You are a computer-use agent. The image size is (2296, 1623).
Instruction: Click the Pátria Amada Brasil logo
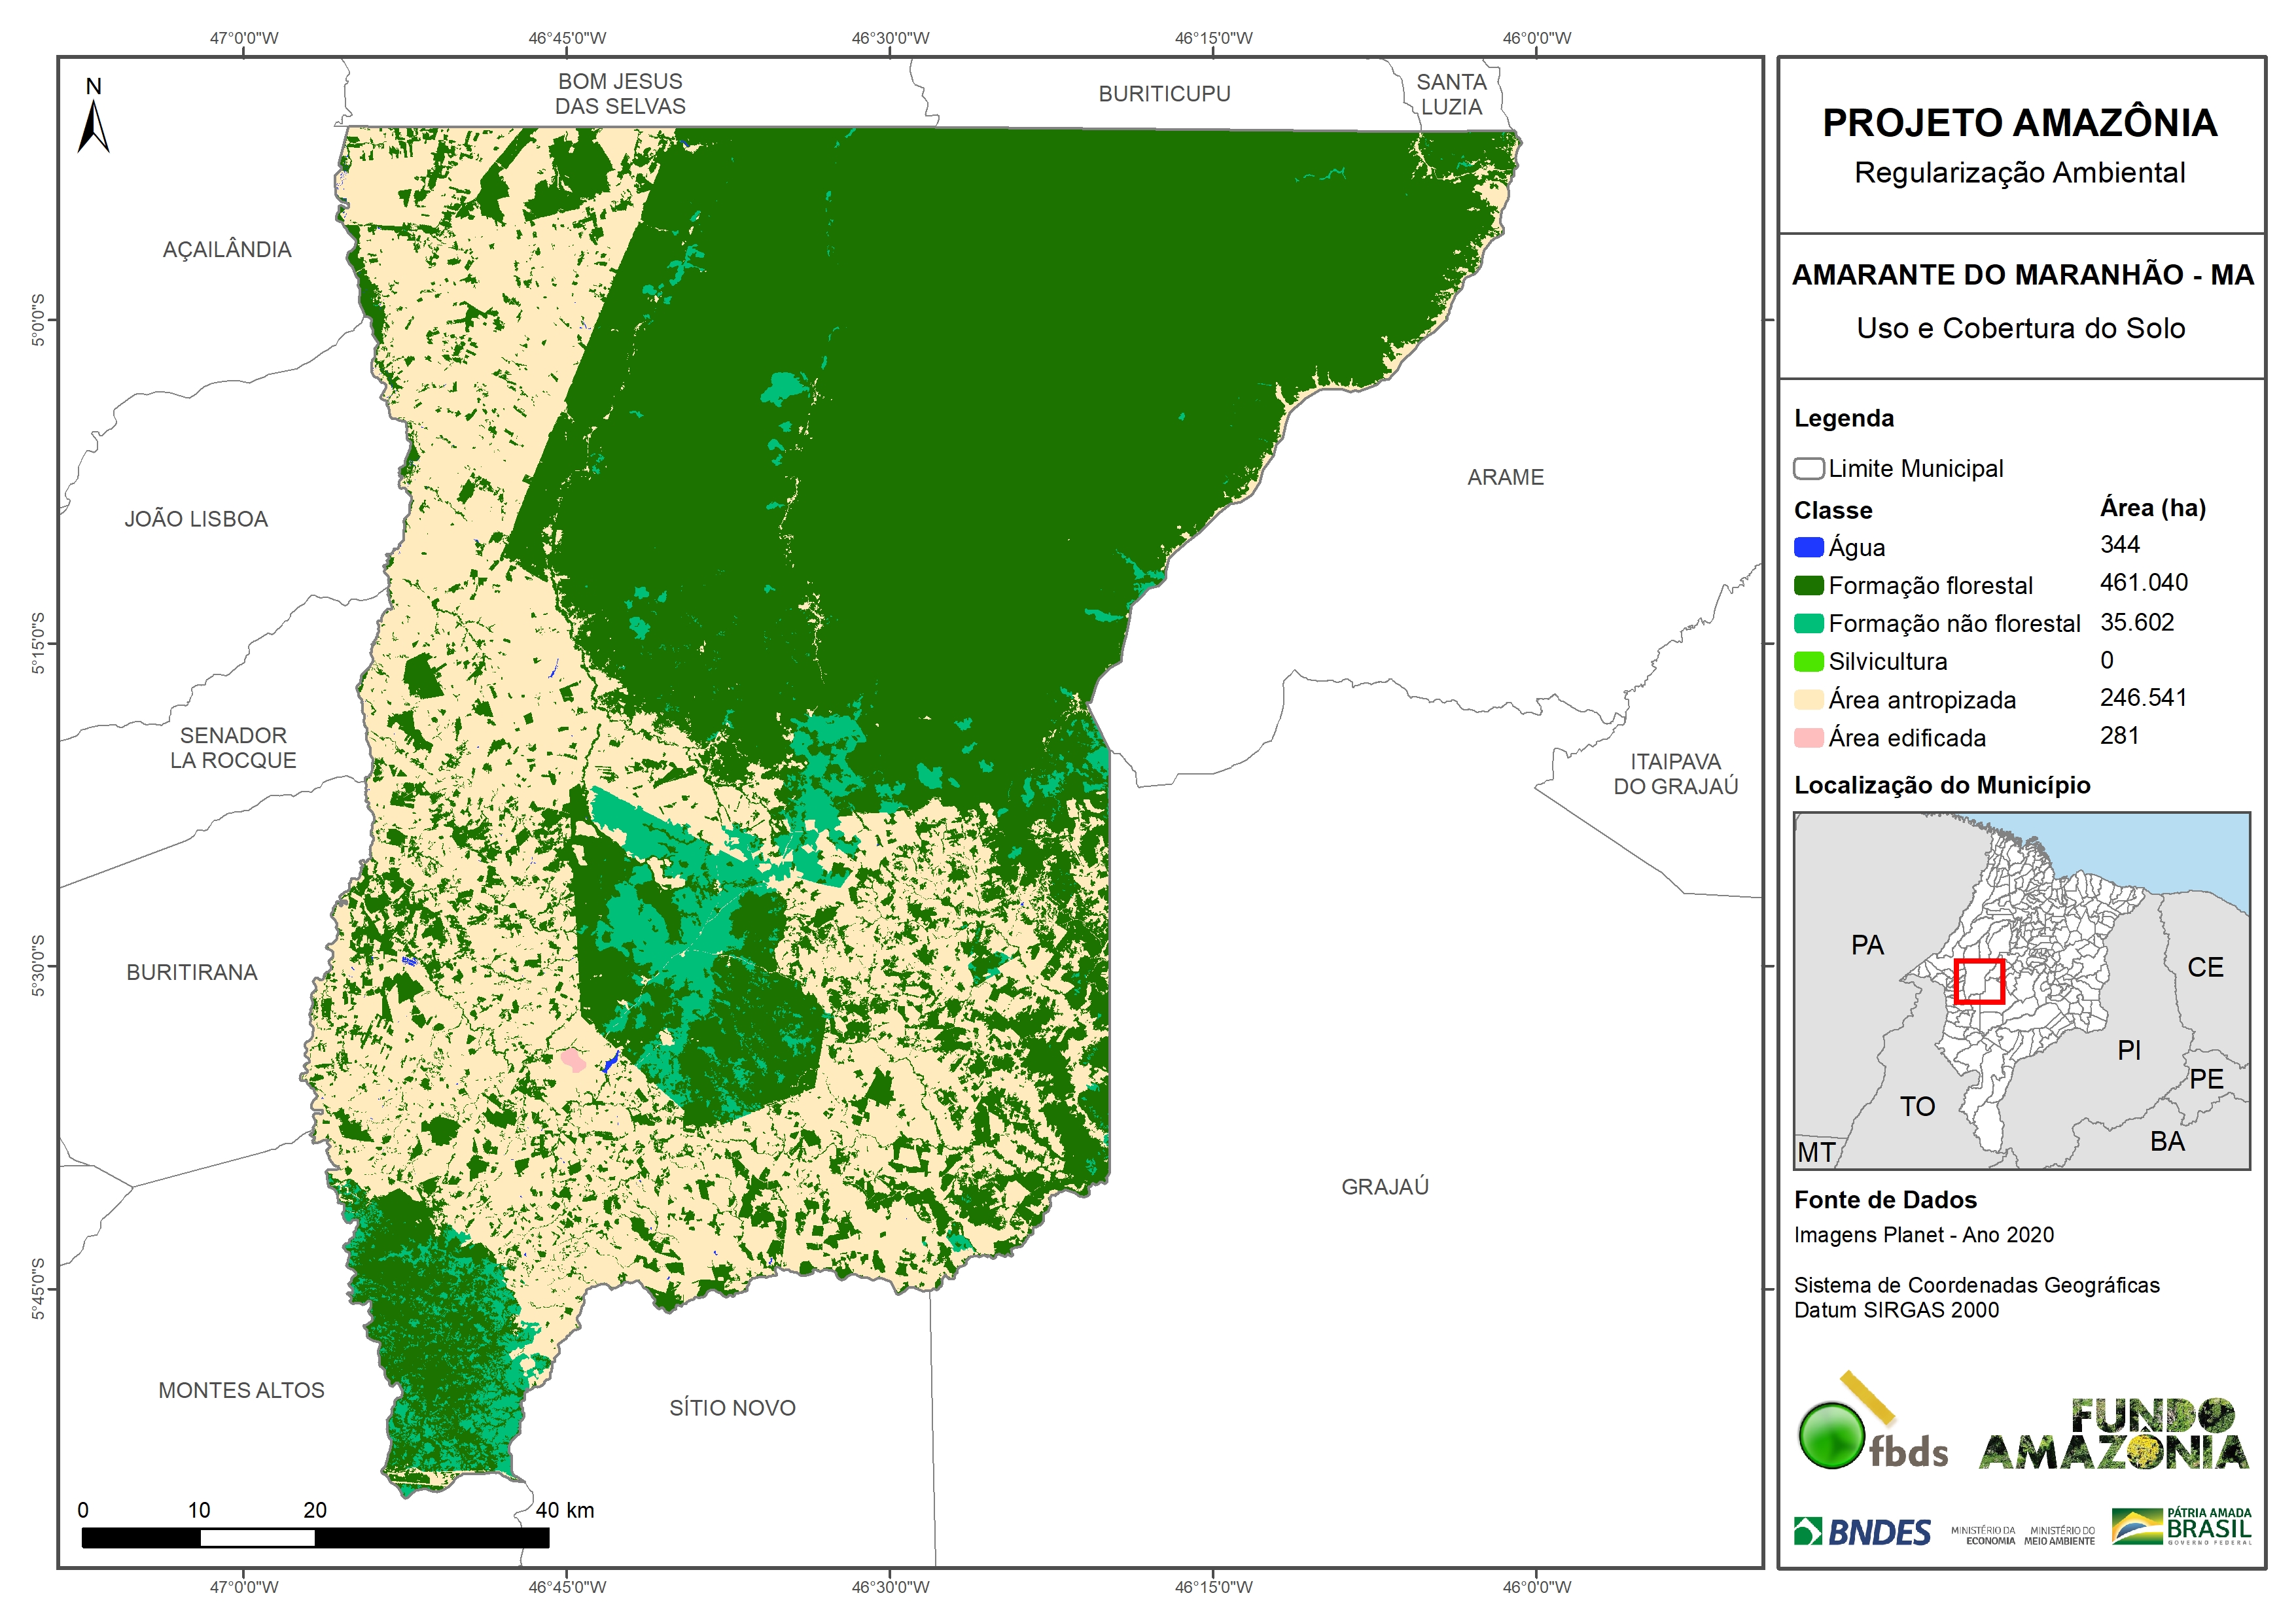[x=2181, y=1527]
